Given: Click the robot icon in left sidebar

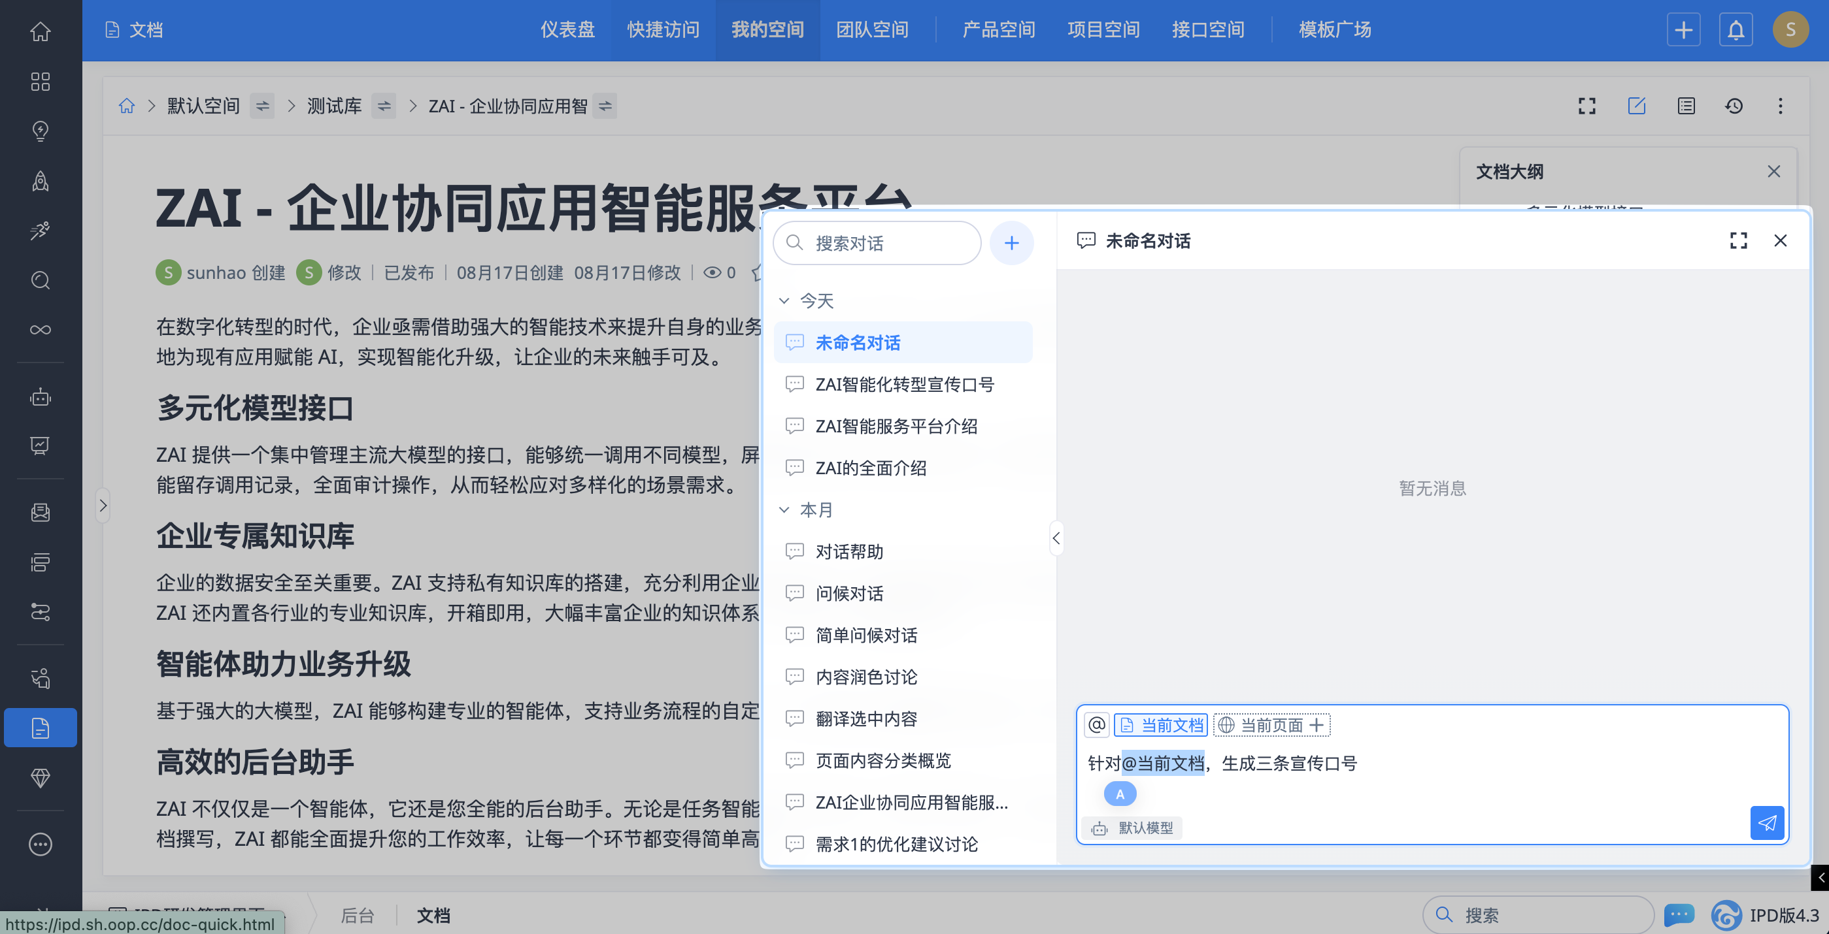Looking at the screenshot, I should pos(41,397).
